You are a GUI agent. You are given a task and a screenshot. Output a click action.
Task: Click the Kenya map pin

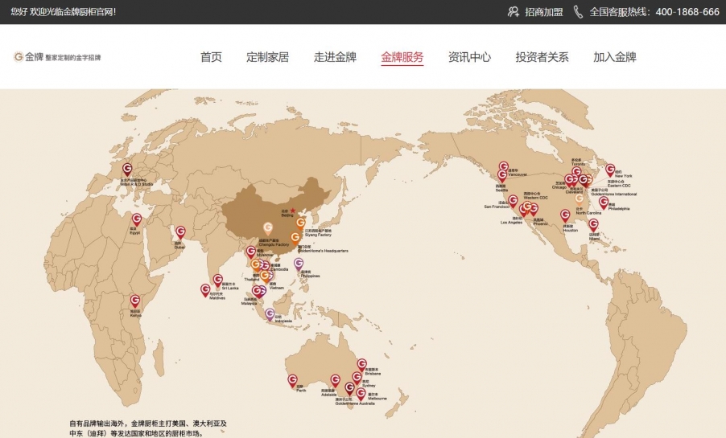click(134, 301)
